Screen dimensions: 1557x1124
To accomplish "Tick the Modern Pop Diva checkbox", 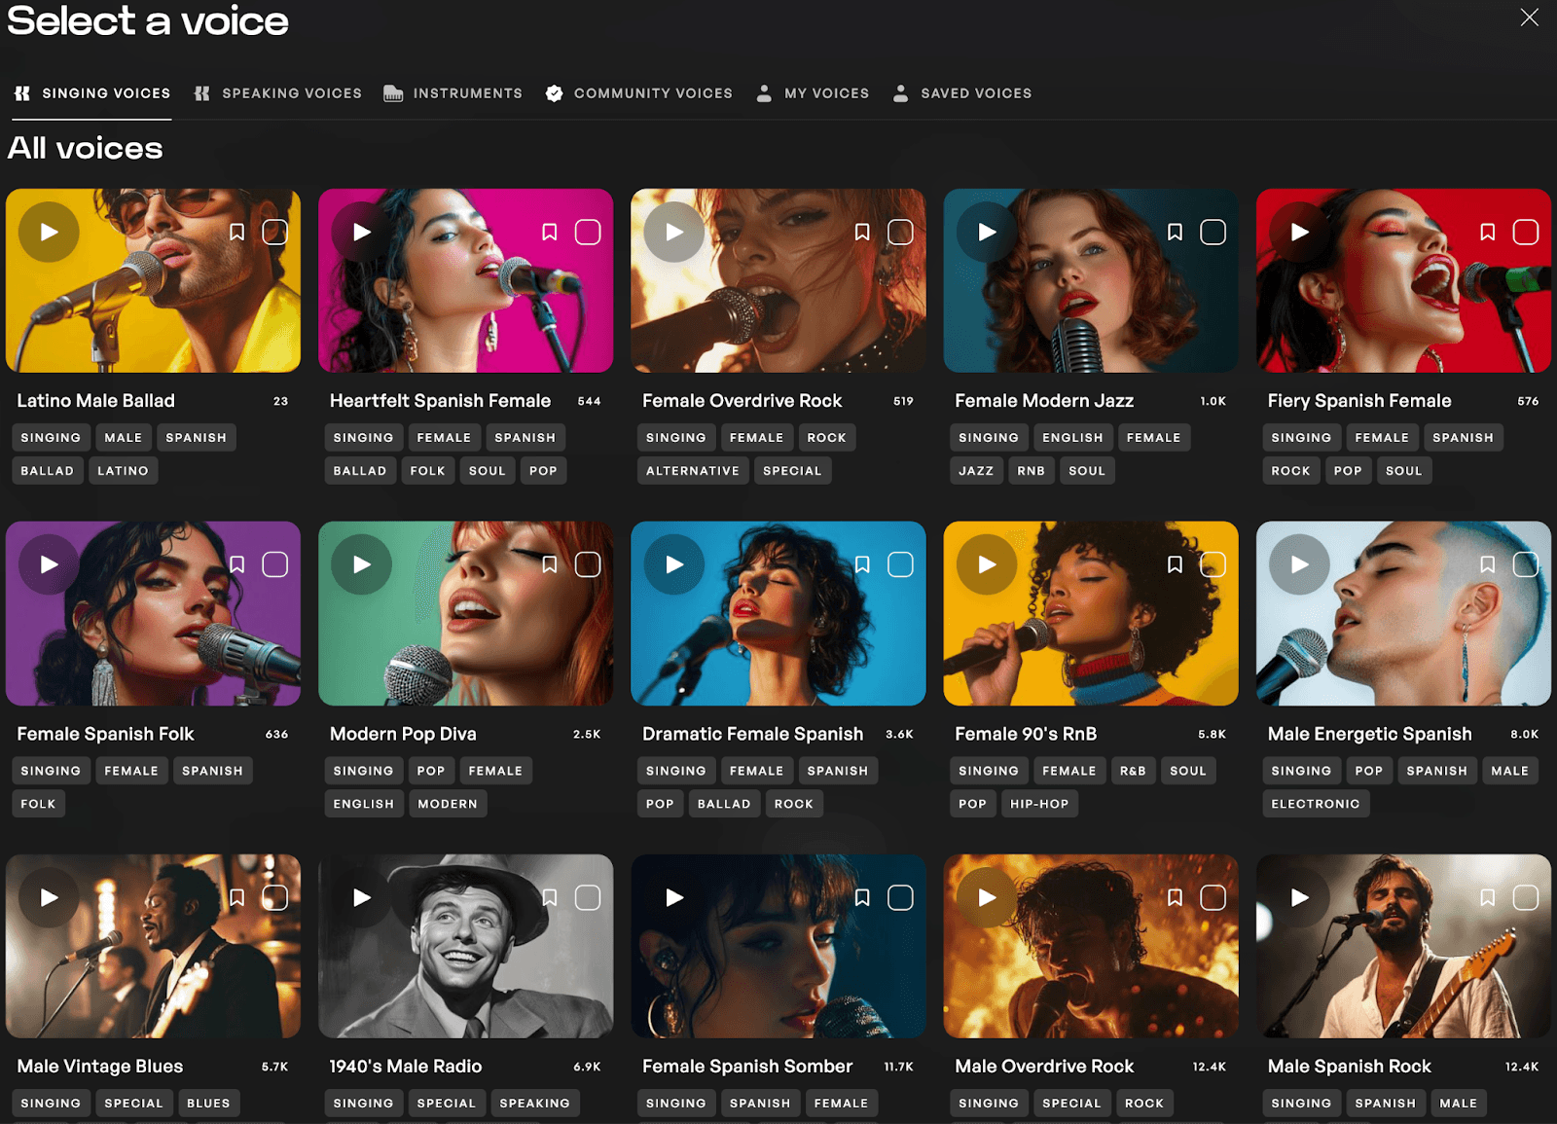I will click(x=588, y=564).
